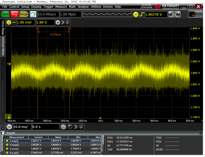Open the Time Meas side tab

point(3,28)
